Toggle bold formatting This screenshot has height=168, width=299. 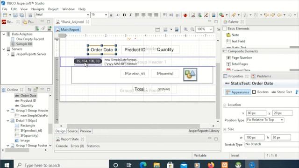click(124, 15)
